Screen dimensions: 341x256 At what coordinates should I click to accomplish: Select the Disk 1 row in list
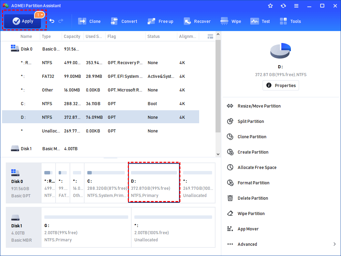point(101,149)
